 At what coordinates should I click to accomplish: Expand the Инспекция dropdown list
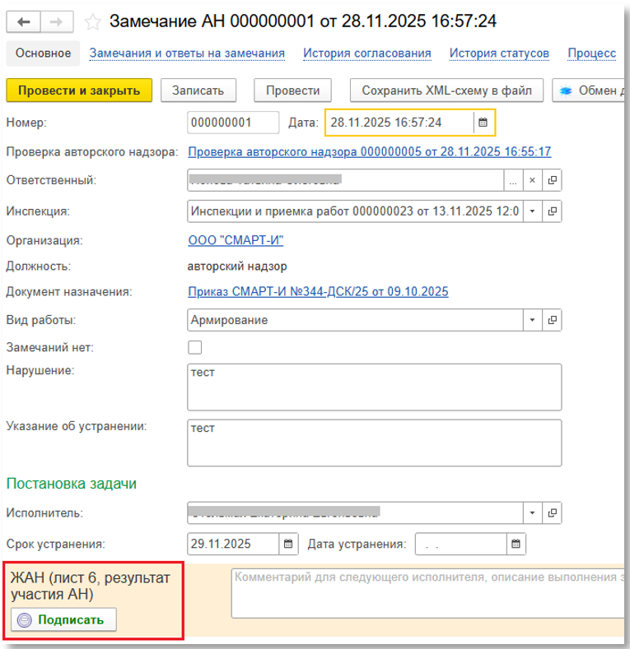[x=532, y=211]
